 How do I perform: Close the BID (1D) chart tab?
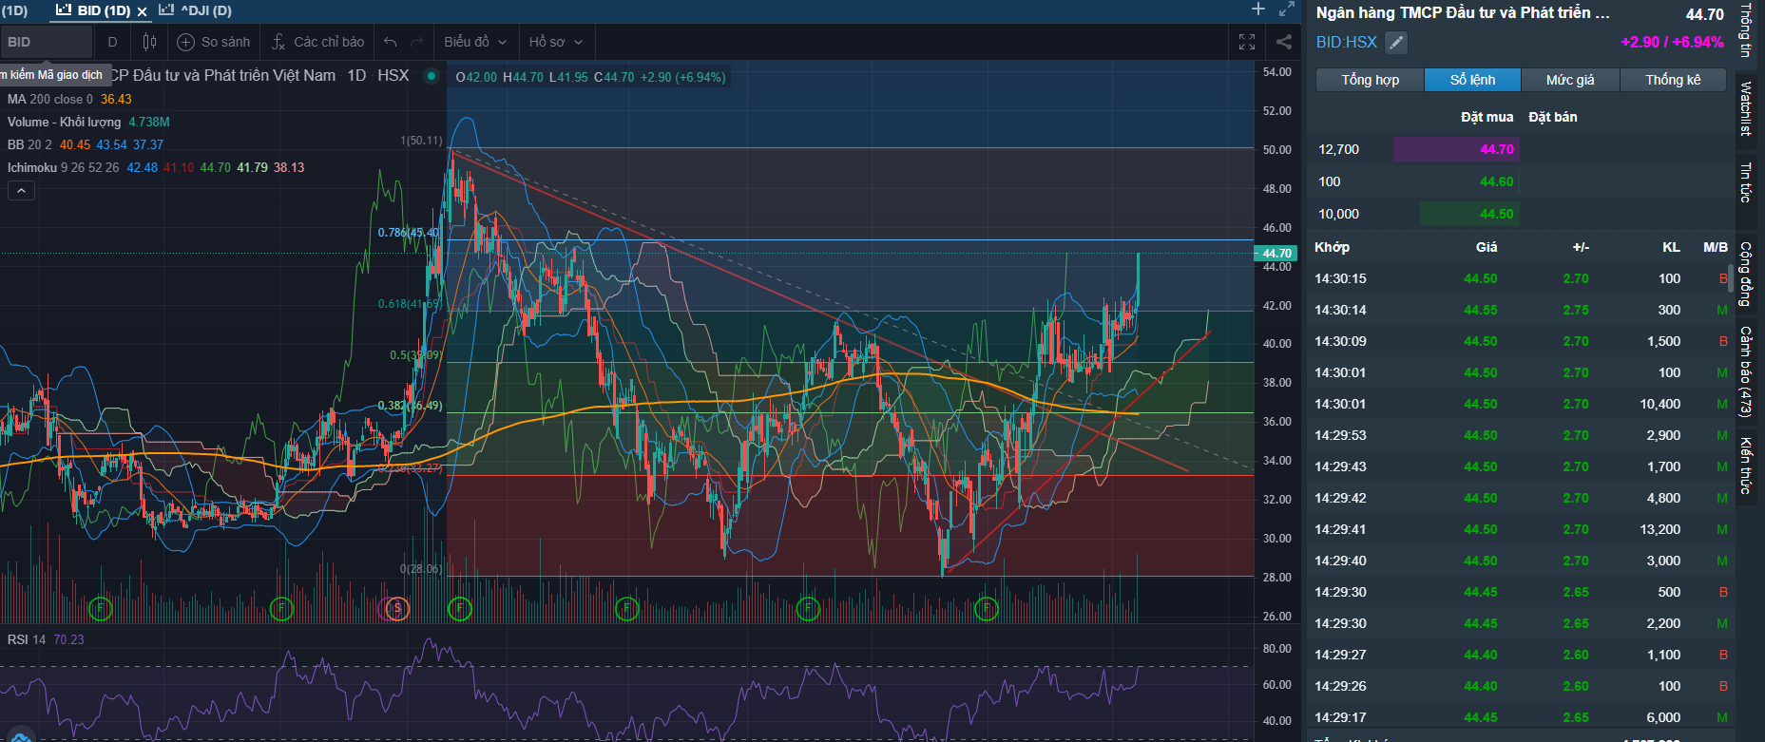[143, 11]
